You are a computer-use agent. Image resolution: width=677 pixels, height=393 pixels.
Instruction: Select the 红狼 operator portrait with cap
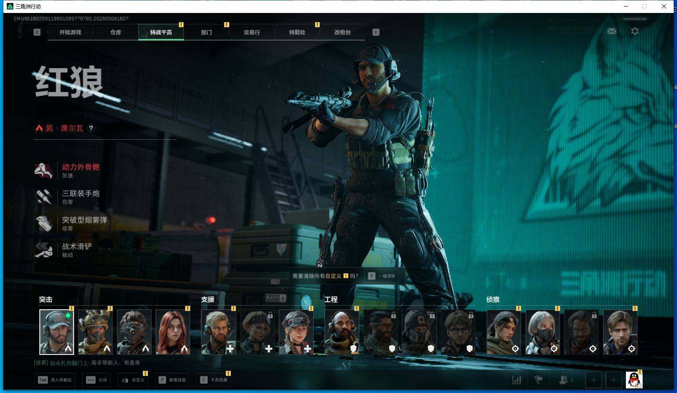57,332
